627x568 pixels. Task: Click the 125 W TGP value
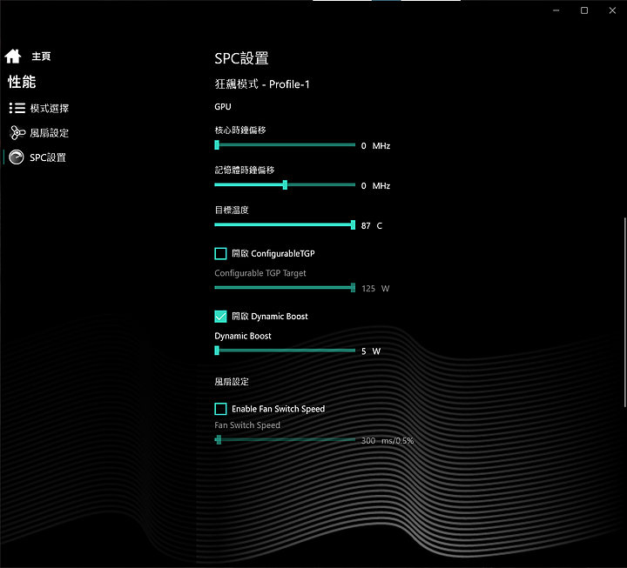[375, 289]
